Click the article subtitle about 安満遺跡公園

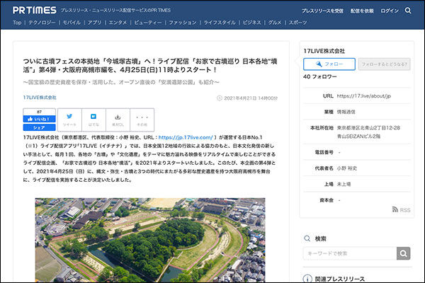121,82
